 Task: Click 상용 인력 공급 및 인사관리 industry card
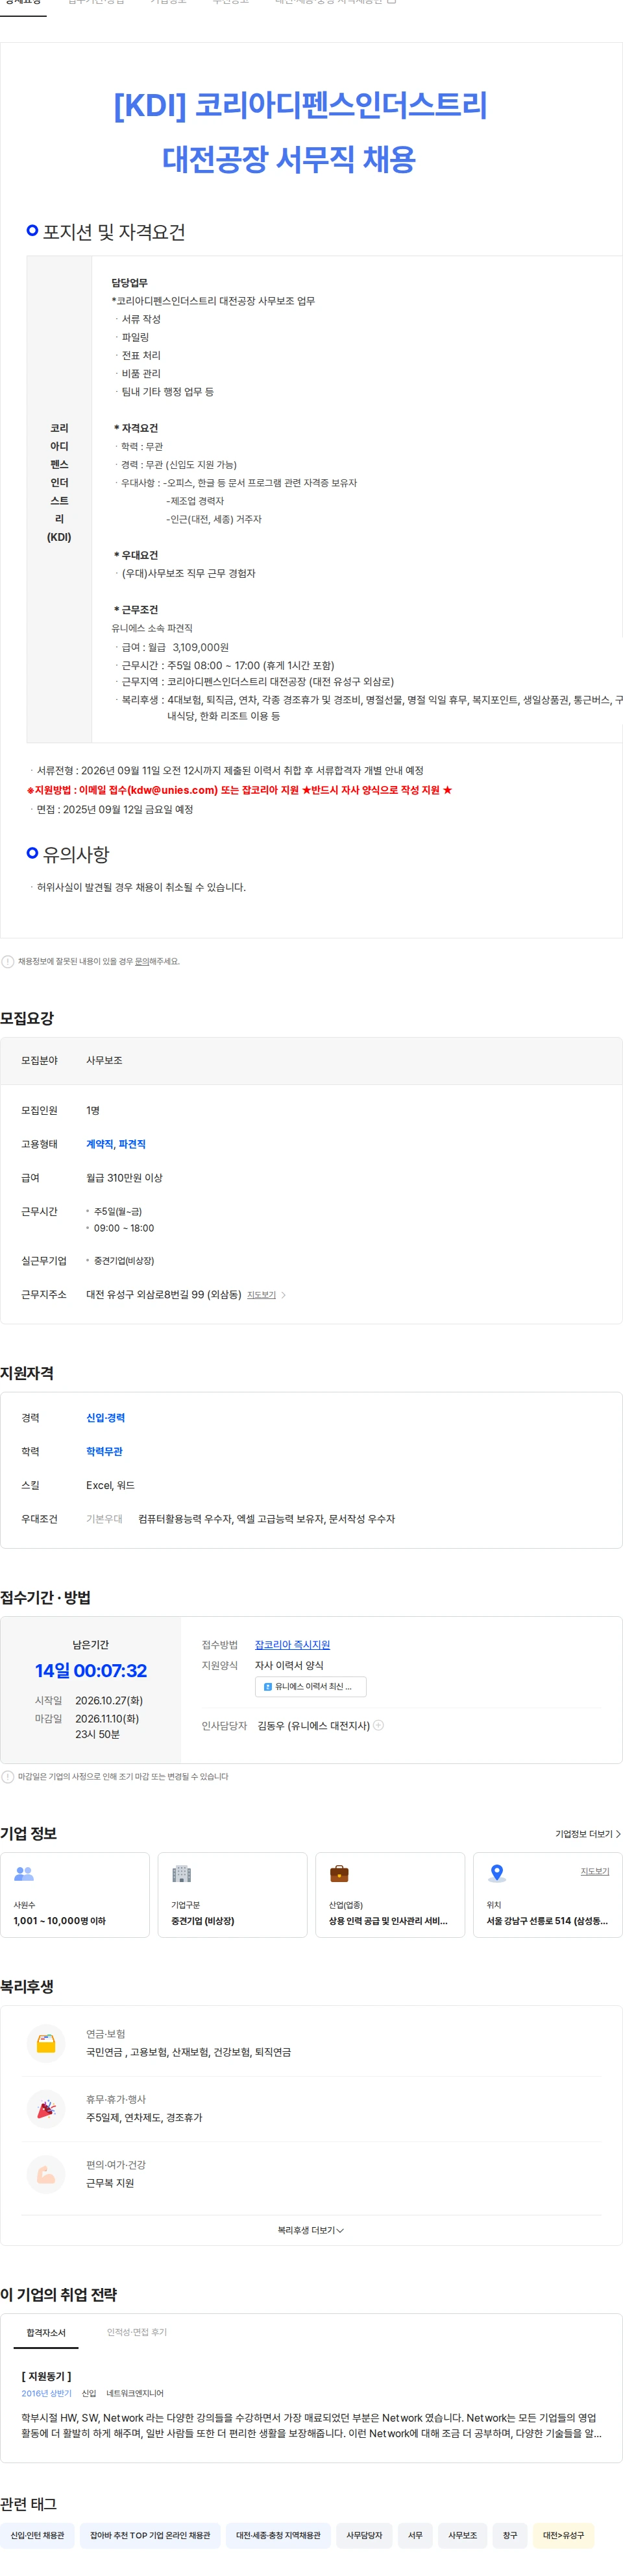390,1895
